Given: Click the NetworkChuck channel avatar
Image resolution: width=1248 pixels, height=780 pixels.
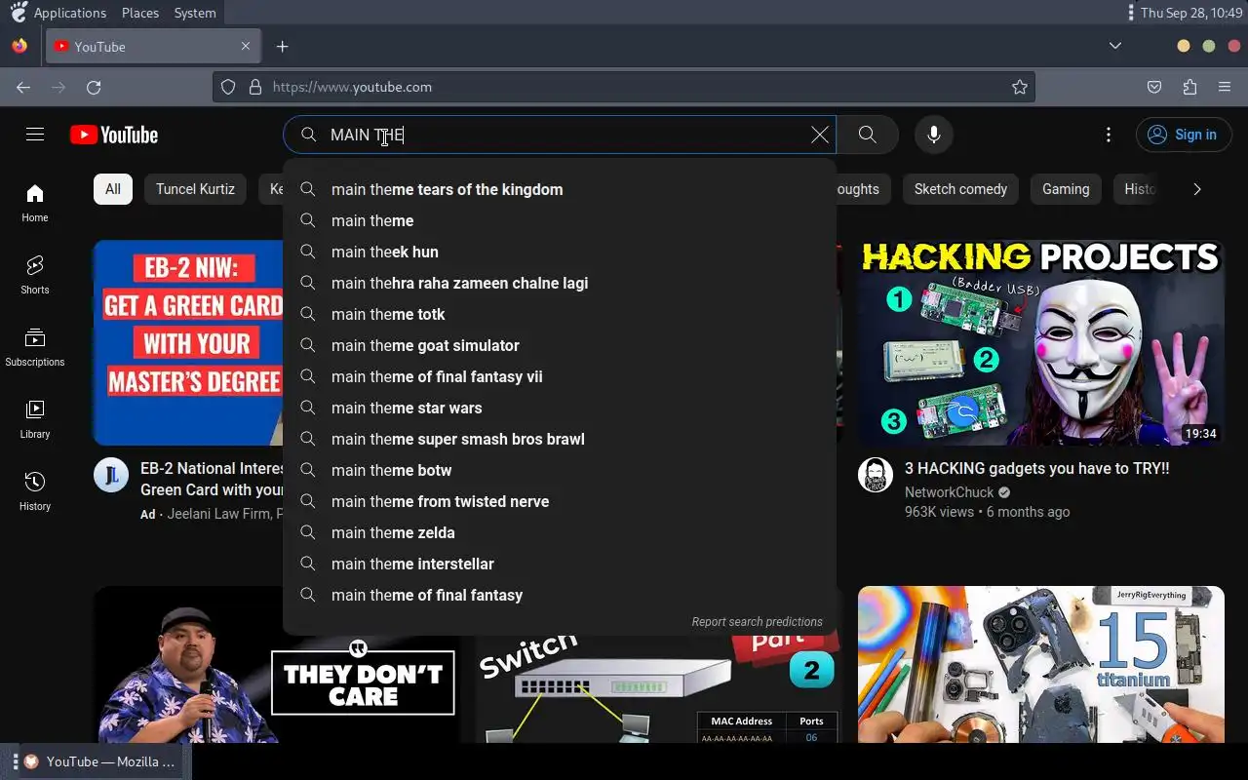Looking at the screenshot, I should coord(876,475).
